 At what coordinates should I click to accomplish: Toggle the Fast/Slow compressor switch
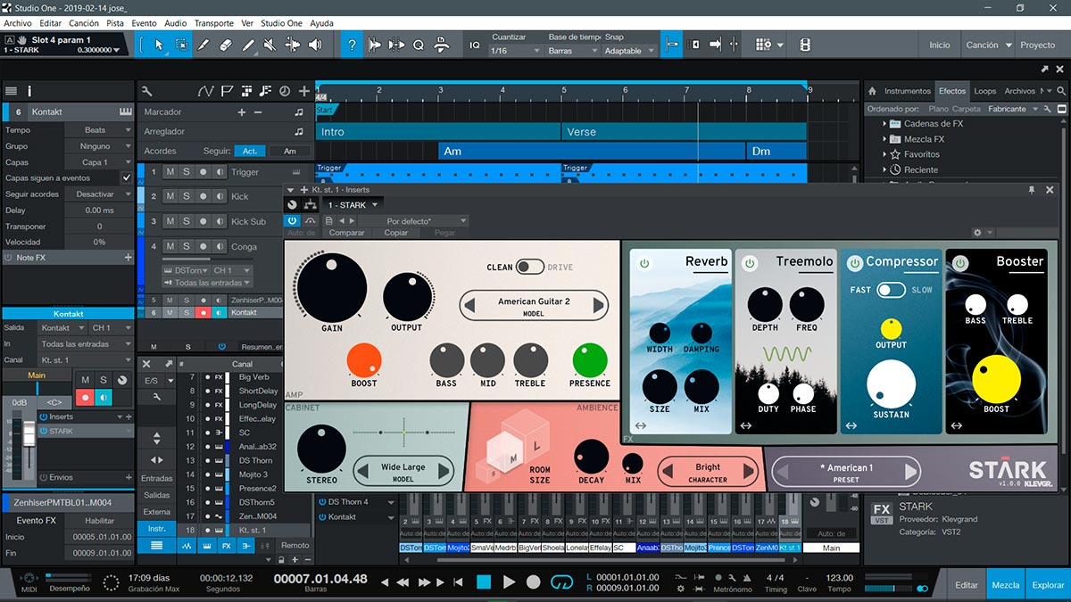(891, 290)
